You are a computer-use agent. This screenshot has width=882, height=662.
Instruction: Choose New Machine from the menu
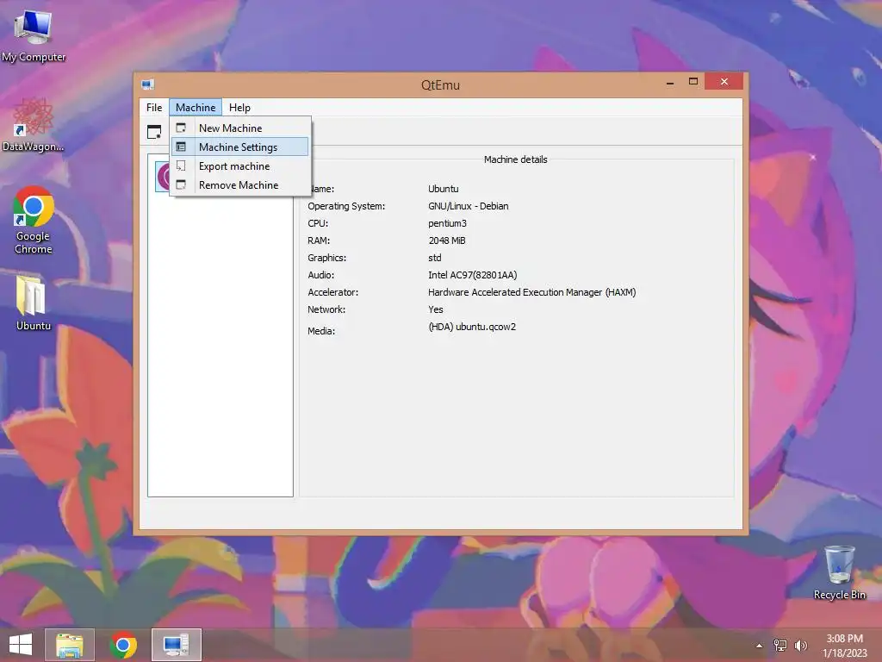[240, 128]
